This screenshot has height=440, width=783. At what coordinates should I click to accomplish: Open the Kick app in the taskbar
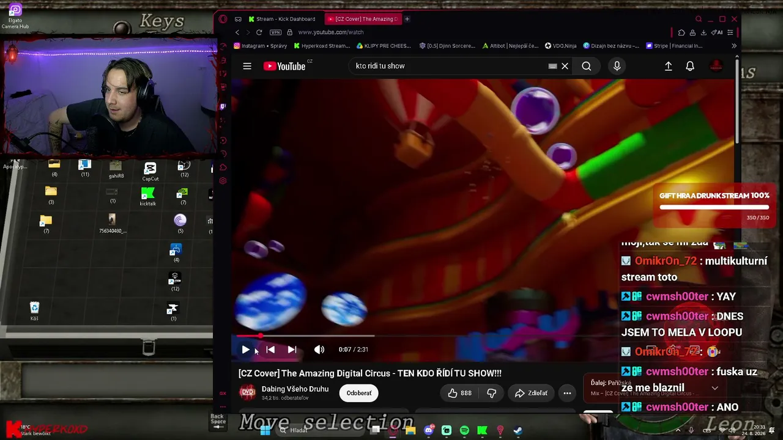pos(482,430)
